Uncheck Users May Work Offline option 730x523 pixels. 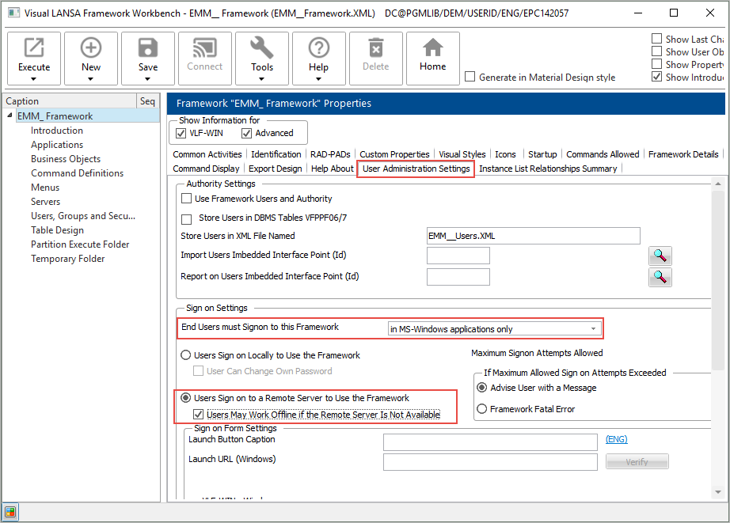[199, 415]
